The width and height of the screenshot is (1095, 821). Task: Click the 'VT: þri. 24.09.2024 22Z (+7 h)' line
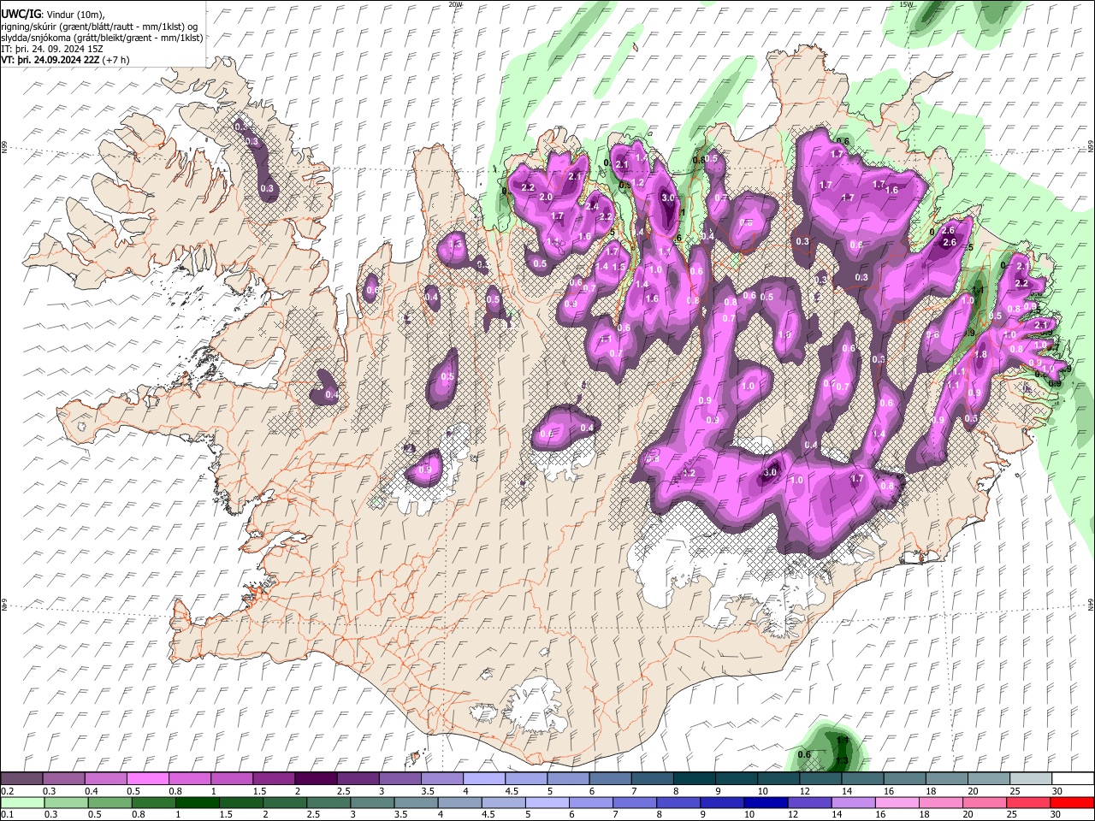click(66, 59)
